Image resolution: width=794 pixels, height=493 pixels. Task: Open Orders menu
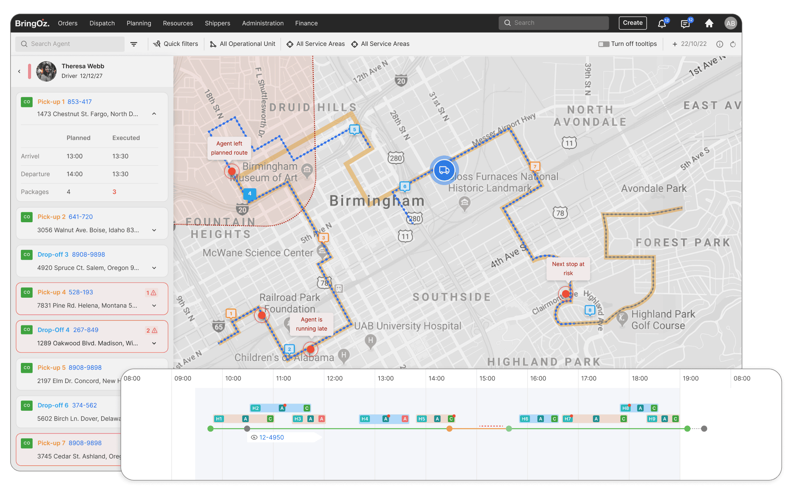click(x=67, y=23)
